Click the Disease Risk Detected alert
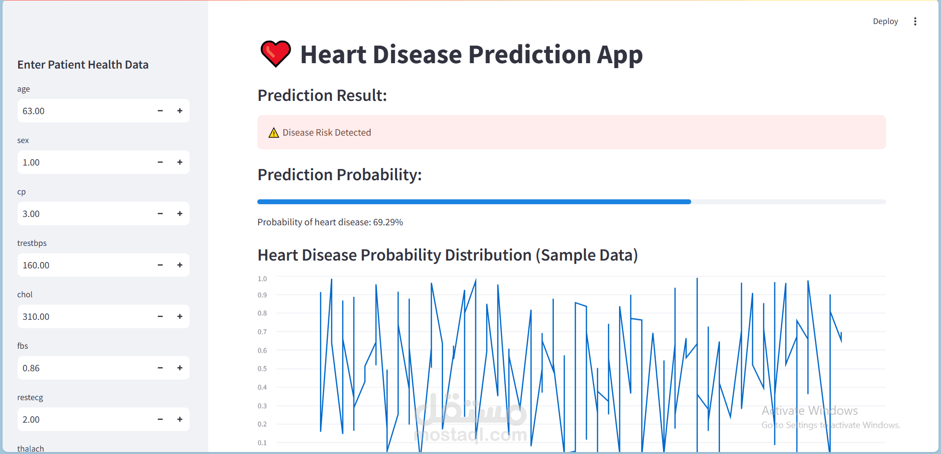This screenshot has width=941, height=454. pos(571,132)
